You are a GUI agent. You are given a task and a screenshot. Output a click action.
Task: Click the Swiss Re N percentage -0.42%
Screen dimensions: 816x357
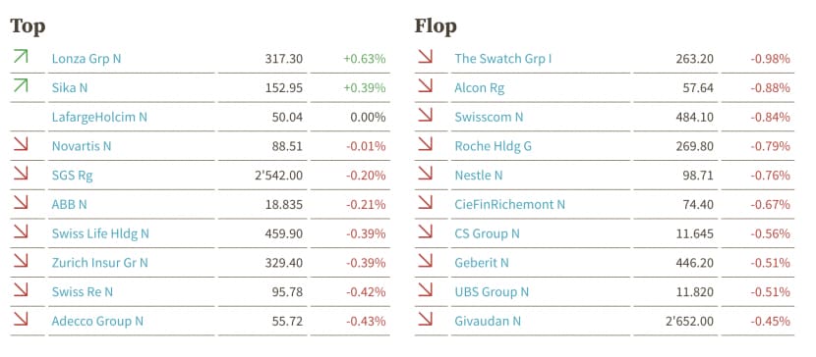366,292
